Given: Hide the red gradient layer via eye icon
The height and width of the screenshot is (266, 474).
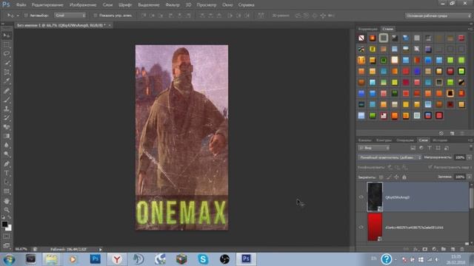Looking at the screenshot, I should point(361,227).
